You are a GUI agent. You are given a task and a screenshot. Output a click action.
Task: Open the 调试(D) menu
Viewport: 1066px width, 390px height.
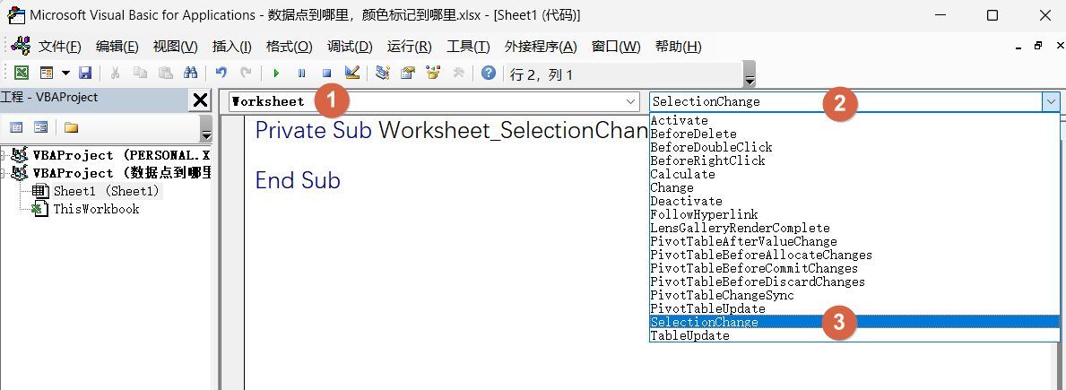(350, 47)
